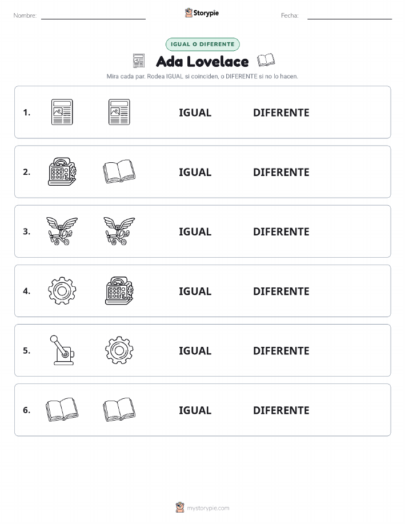Click the first winged flying machine in row 3
Viewport: 405px width, 524px height.
point(62,231)
